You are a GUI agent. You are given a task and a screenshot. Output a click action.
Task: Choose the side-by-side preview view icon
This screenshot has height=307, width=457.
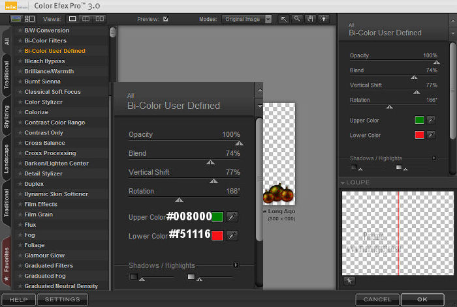pyautogui.click(x=99, y=19)
